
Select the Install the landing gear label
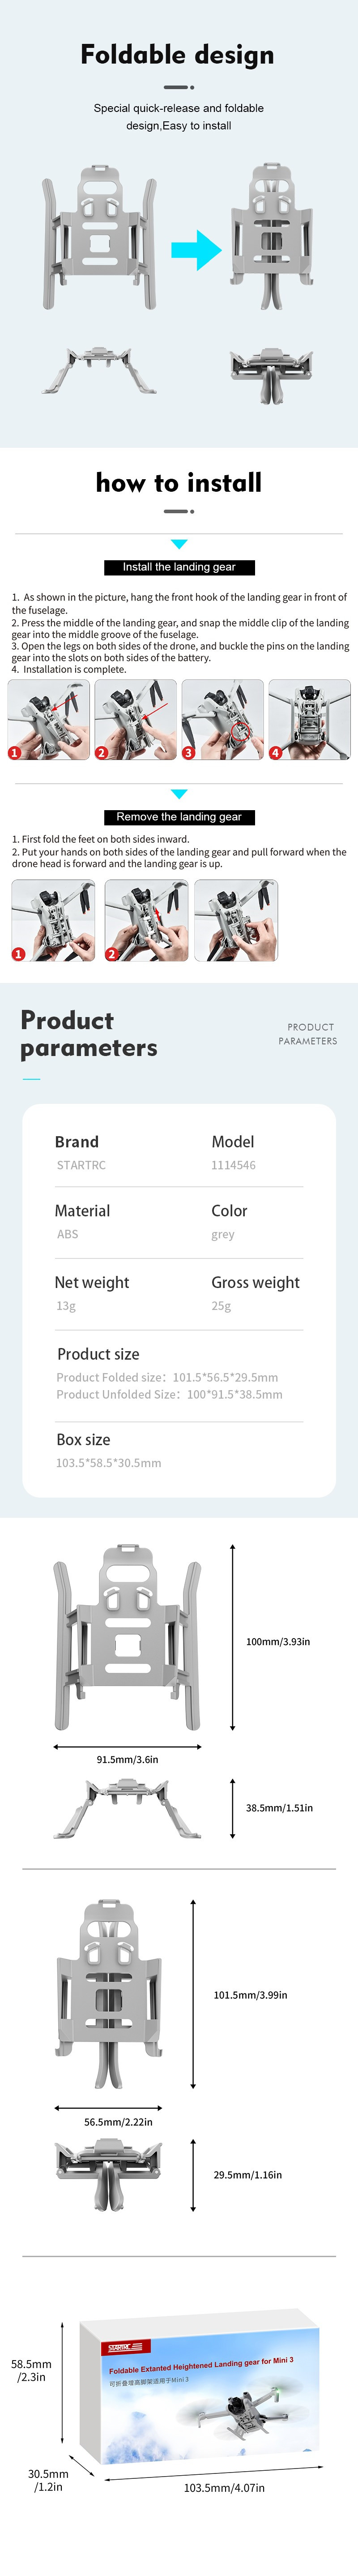pyautogui.click(x=179, y=567)
